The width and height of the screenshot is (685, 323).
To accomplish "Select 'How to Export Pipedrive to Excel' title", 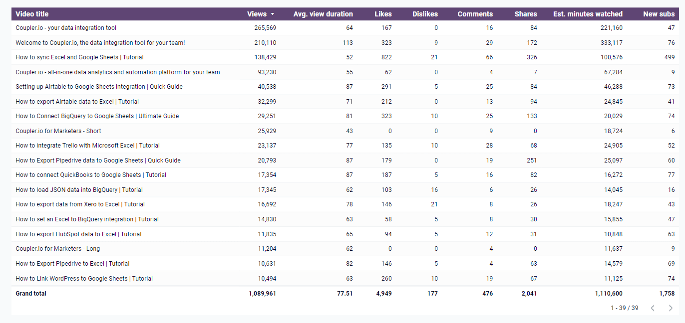I will coord(72,264).
